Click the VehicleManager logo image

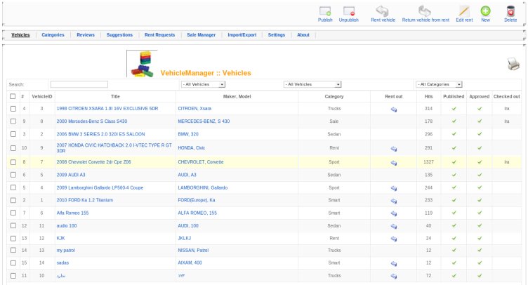[x=142, y=64]
